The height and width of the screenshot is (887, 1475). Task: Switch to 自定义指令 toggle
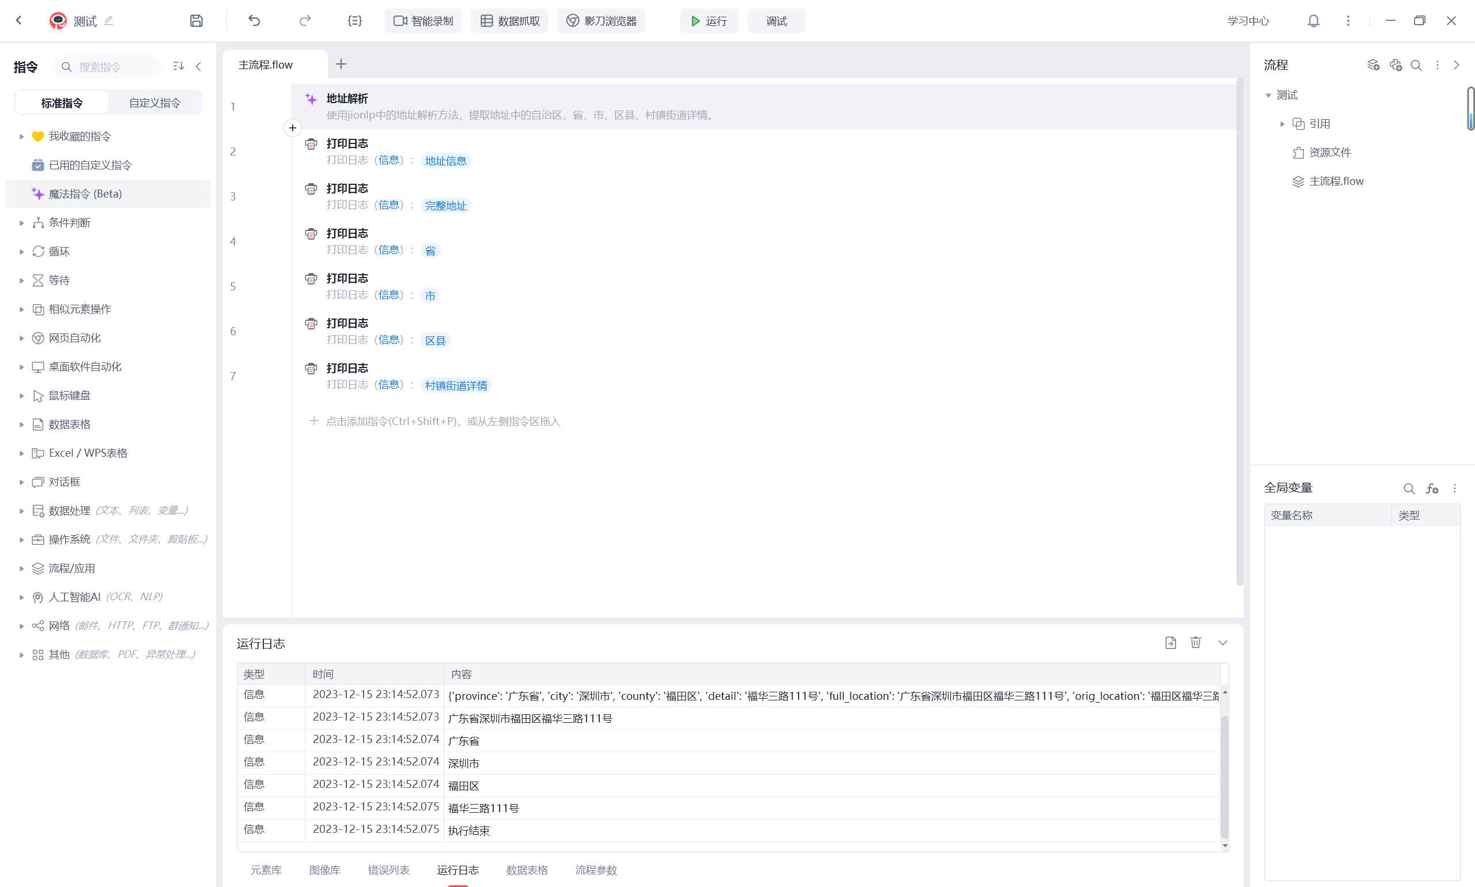pos(154,103)
